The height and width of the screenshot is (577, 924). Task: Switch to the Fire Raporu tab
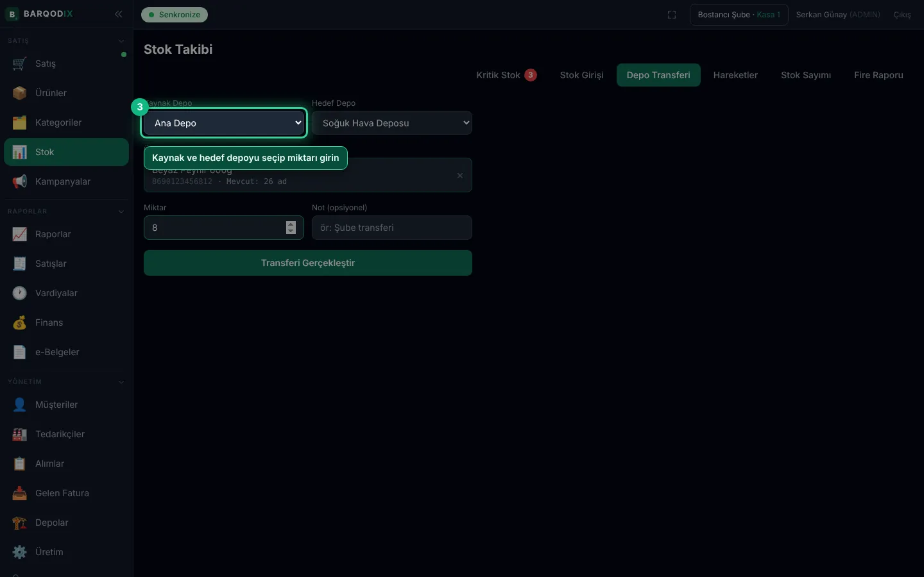click(878, 75)
